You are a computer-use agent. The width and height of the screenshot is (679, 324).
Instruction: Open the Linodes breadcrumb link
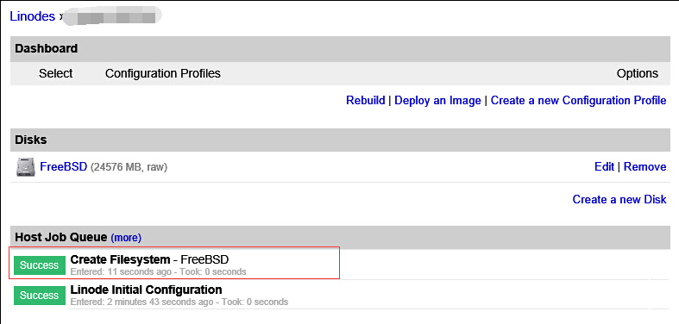33,16
